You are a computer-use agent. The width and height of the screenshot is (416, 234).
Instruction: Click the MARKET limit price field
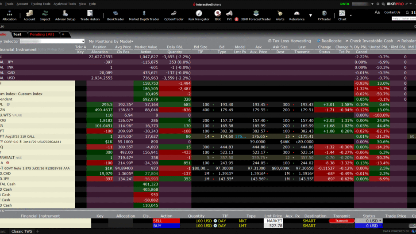pos(273,220)
